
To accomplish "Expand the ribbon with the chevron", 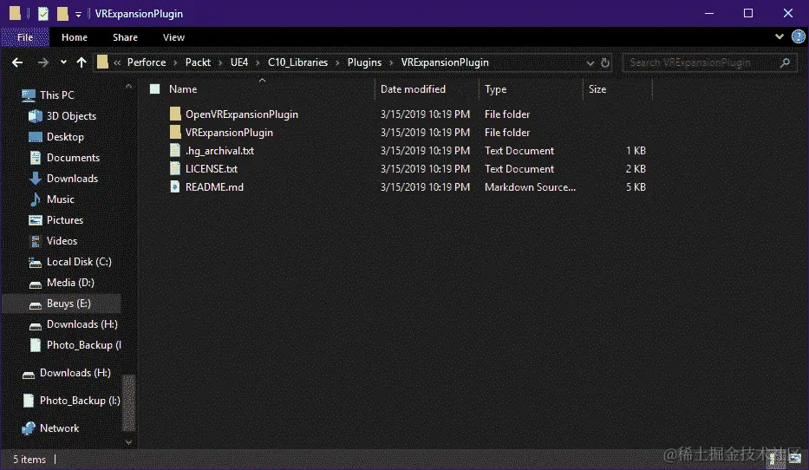I will pyautogui.click(x=779, y=36).
